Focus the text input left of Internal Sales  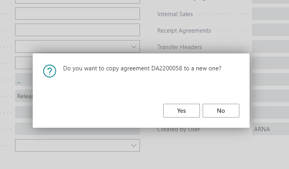click(77, 14)
